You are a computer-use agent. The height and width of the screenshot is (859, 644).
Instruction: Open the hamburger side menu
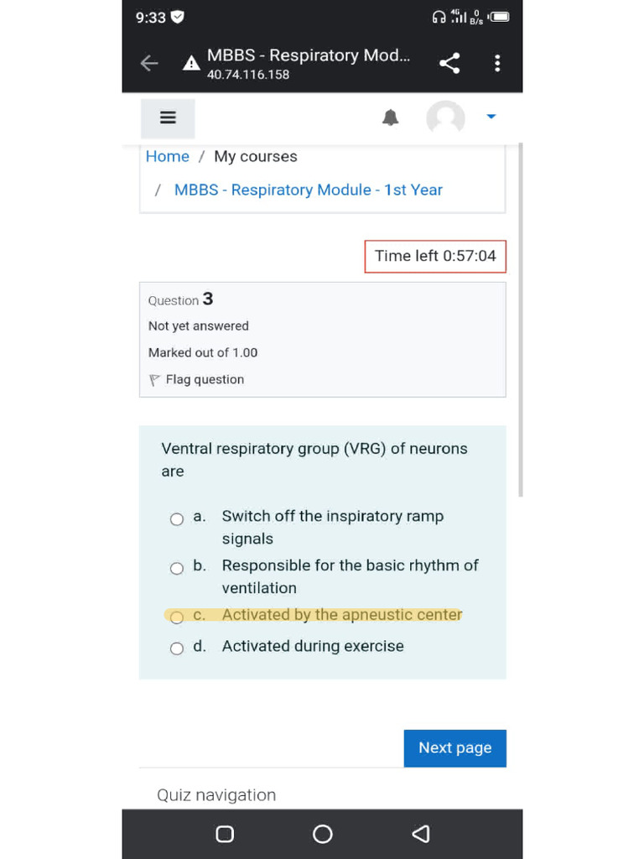(x=168, y=118)
